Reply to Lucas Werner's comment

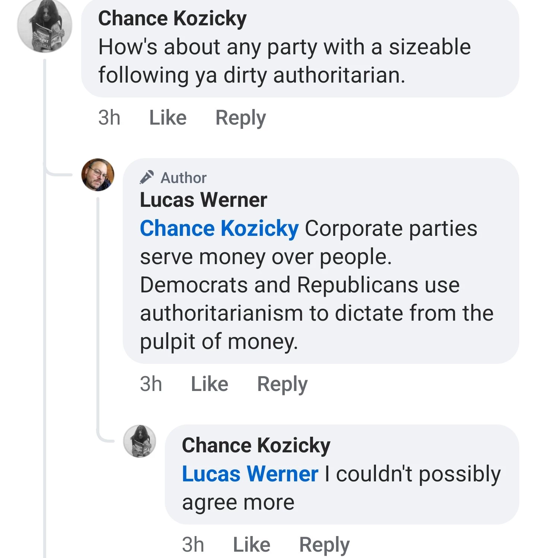coord(283,384)
